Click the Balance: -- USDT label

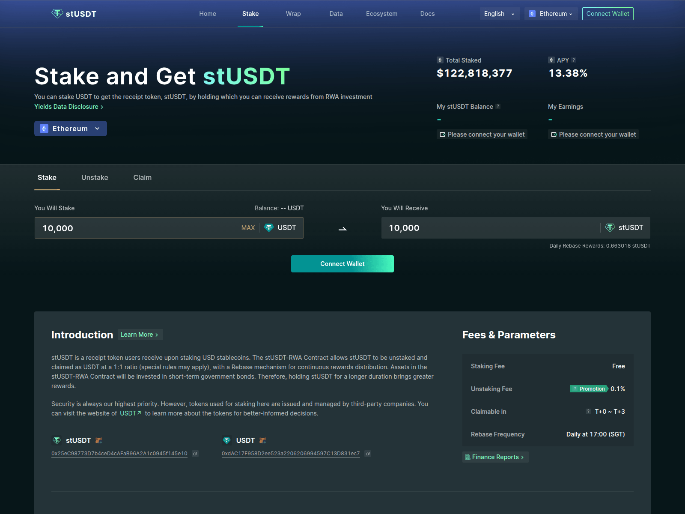[279, 208]
